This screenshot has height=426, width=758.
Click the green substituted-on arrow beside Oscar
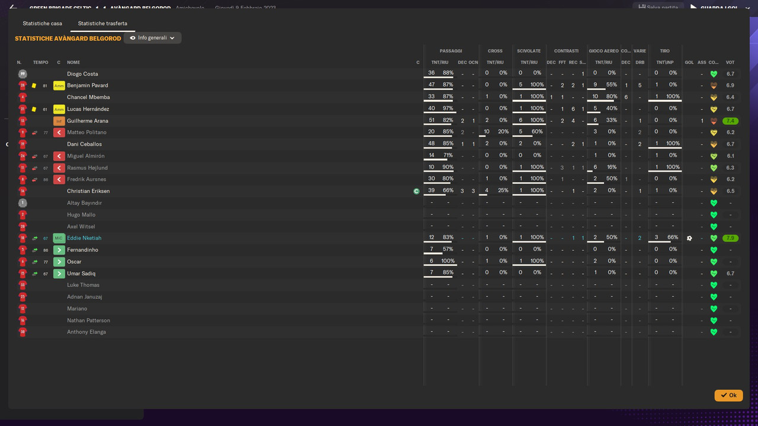pos(59,262)
